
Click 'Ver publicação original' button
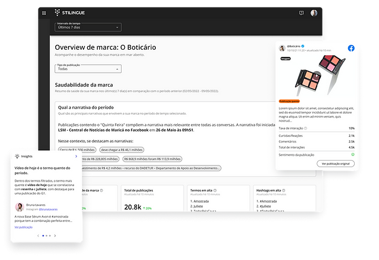[x=336, y=164]
